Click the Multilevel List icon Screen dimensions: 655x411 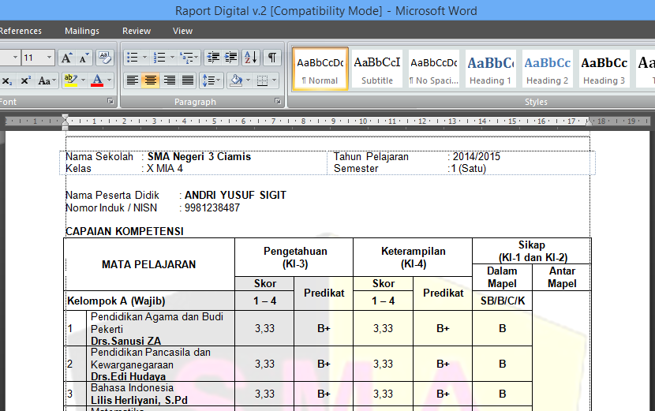click(186, 58)
